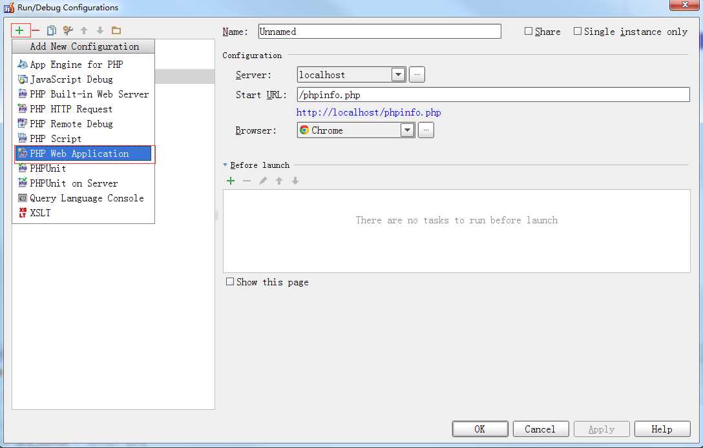
Task: Click the green plus Add New Configuration icon
Action: 19,30
